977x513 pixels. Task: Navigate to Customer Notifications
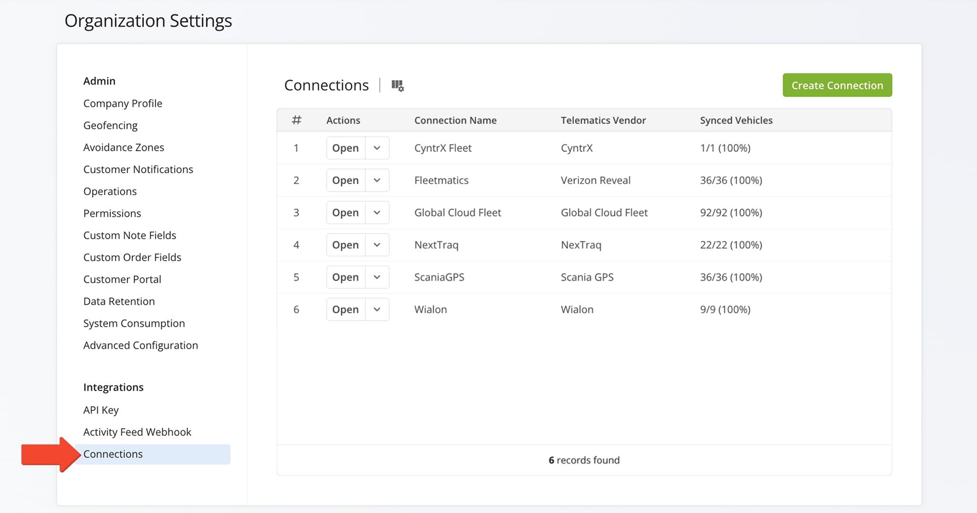pos(138,169)
